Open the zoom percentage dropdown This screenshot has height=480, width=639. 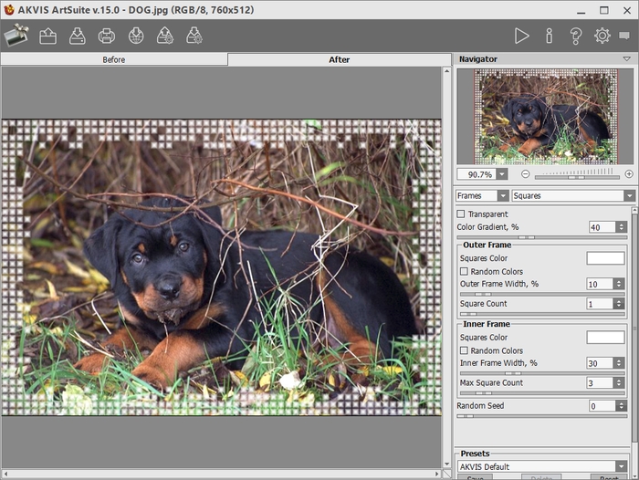pyautogui.click(x=502, y=174)
